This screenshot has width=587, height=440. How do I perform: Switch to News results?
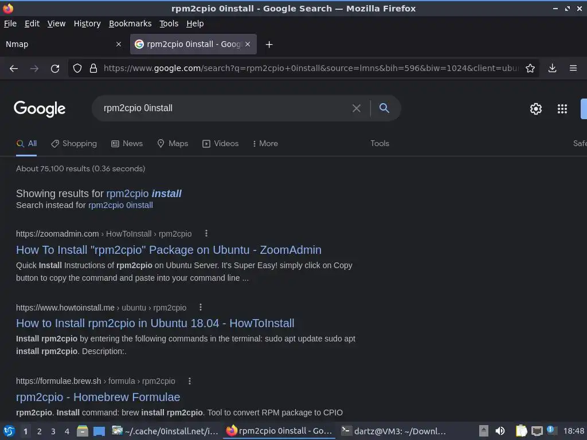127,144
